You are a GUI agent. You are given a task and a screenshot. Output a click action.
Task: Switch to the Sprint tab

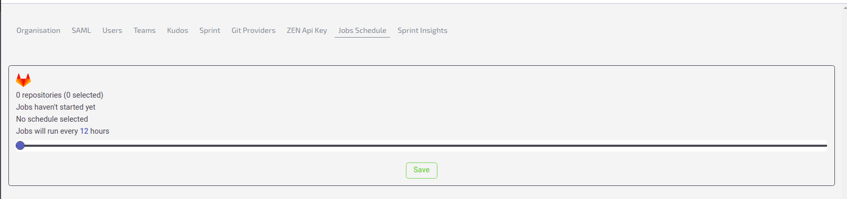click(210, 30)
